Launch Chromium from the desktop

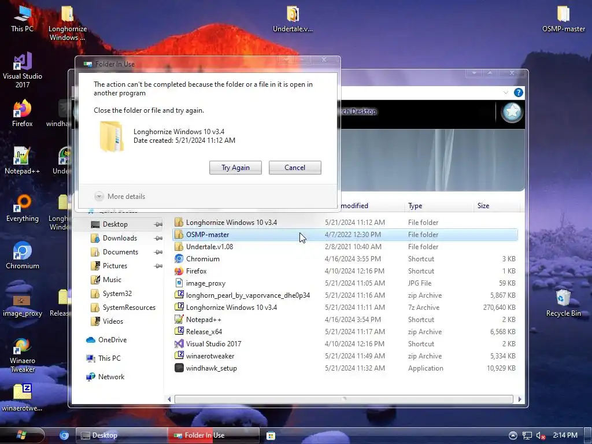tap(23, 256)
